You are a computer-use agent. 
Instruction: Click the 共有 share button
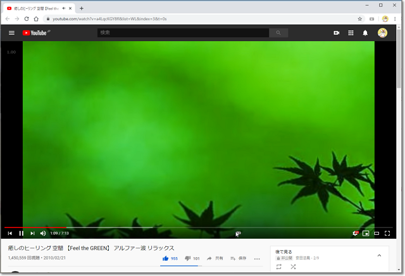[x=215, y=258]
